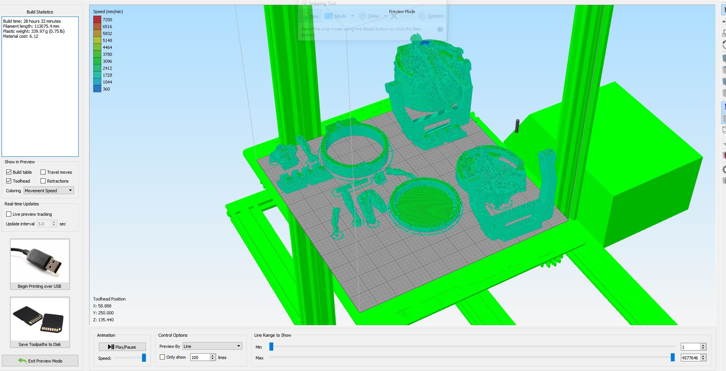Image resolution: width=726 pixels, height=371 pixels.
Task: Expand the Snipping Tool Mode dropdown arrow
Action: click(x=352, y=16)
